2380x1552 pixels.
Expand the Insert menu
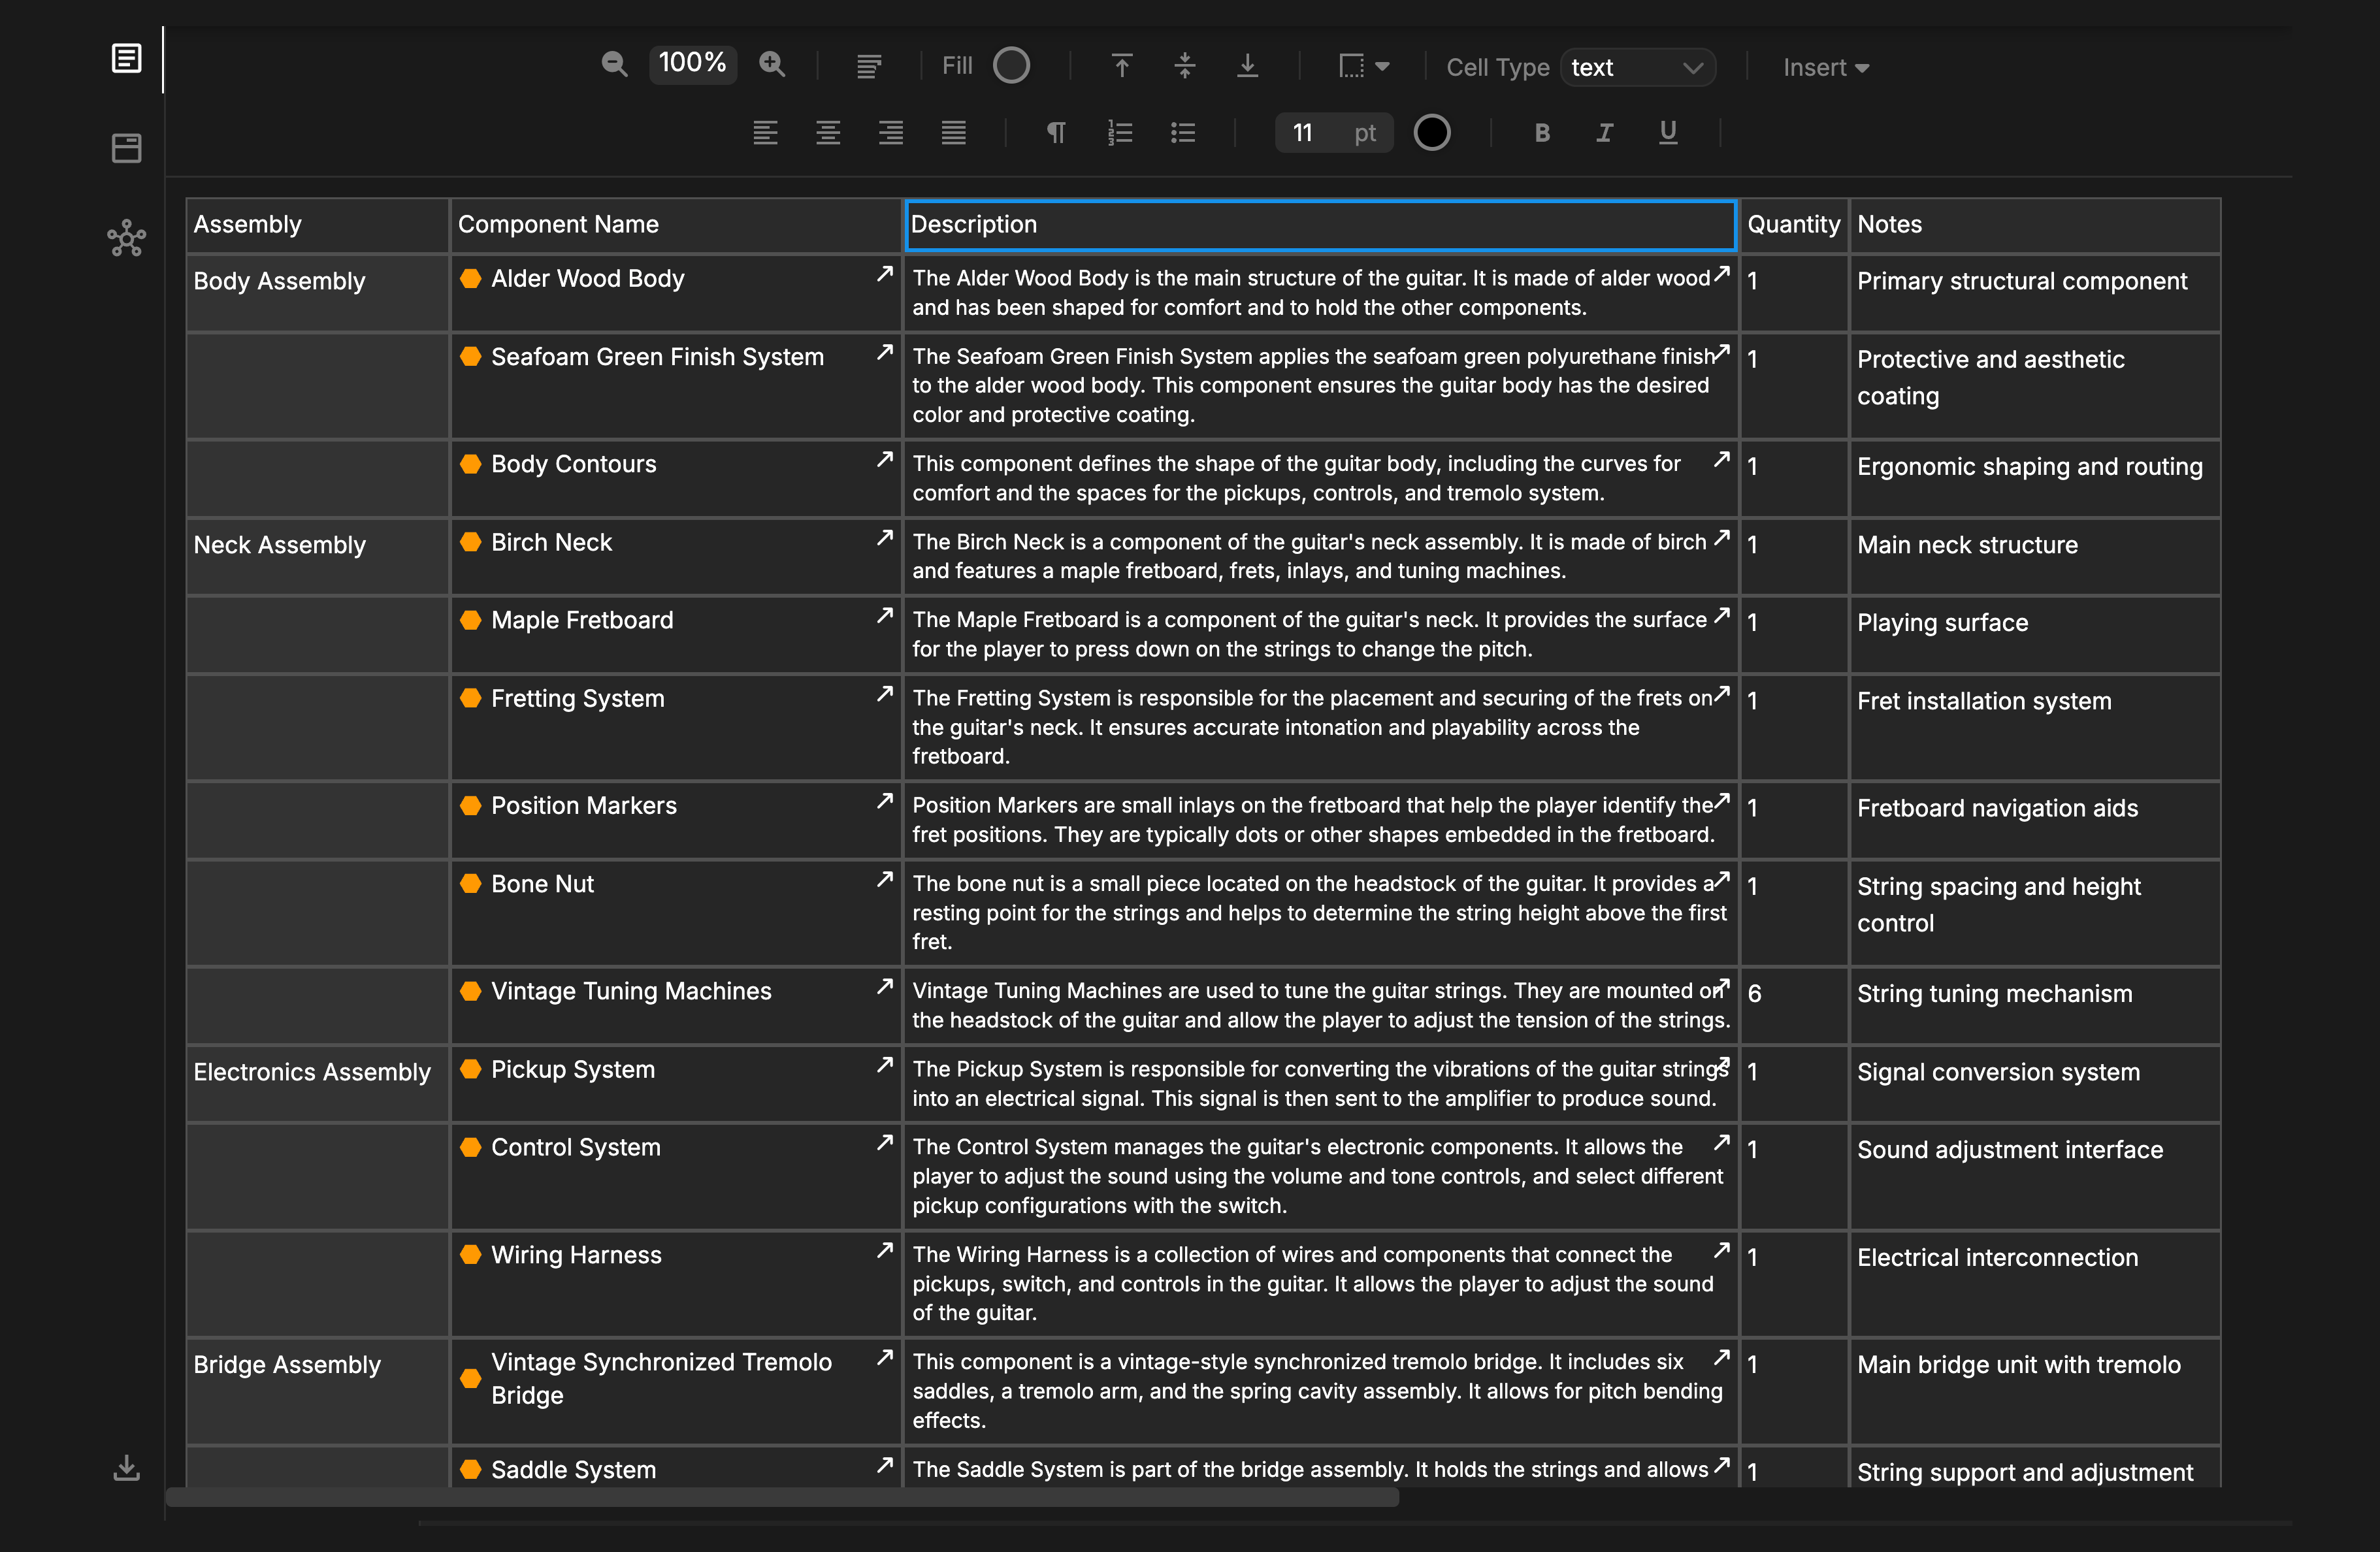click(x=1825, y=68)
